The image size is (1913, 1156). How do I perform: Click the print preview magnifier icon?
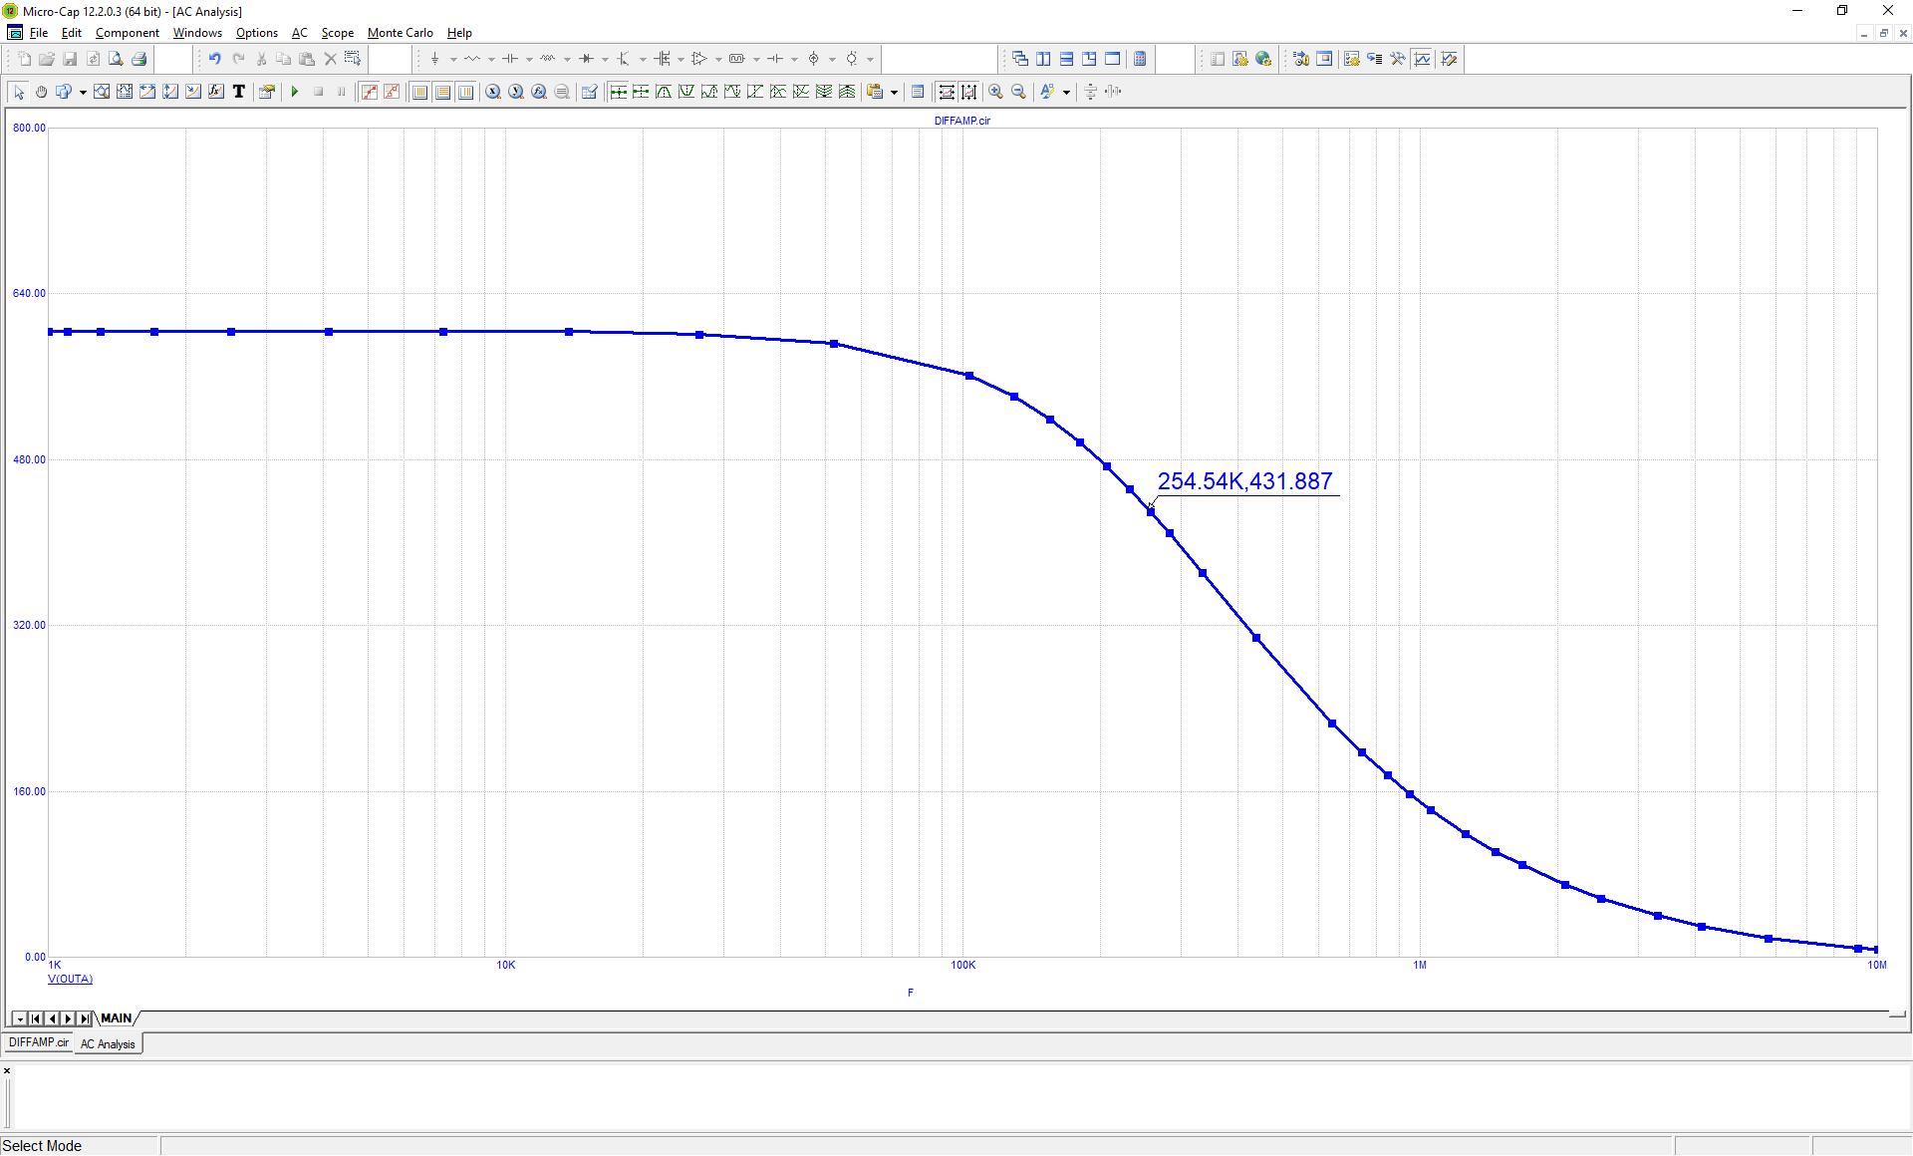[x=116, y=59]
